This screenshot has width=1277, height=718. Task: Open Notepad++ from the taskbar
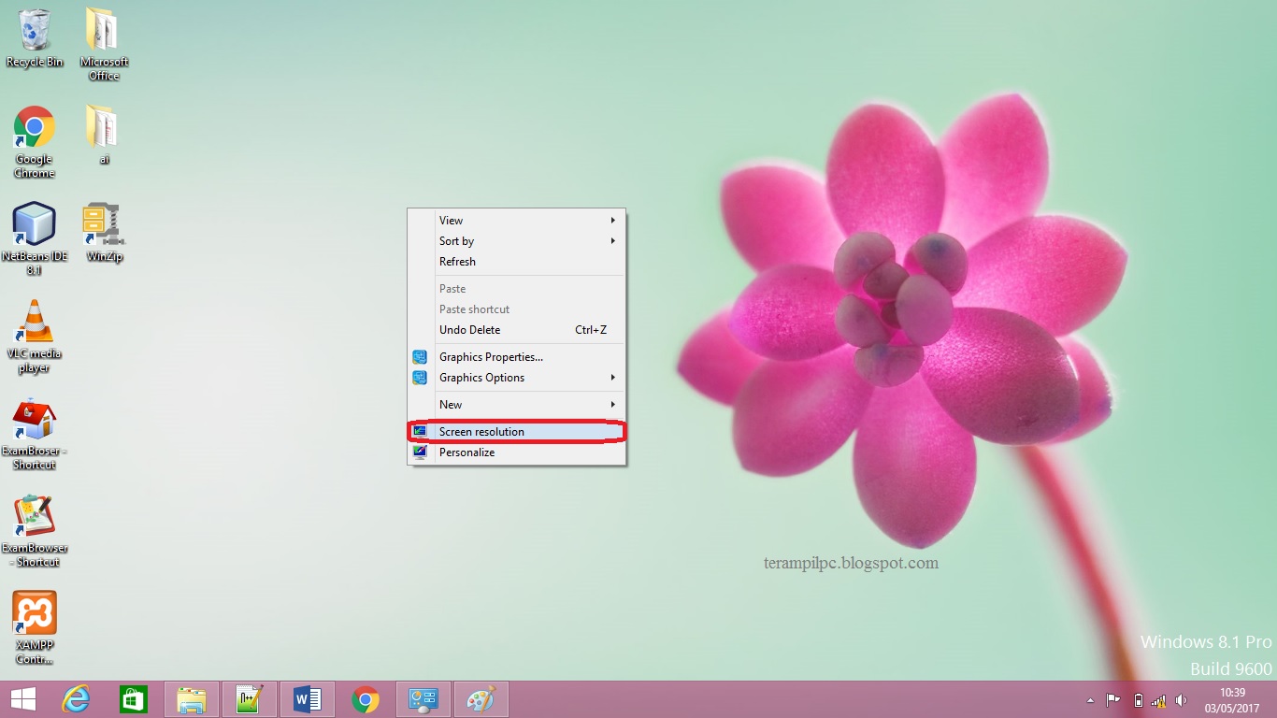250,698
